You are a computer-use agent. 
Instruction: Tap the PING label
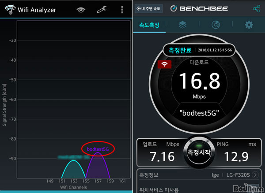point(223,144)
